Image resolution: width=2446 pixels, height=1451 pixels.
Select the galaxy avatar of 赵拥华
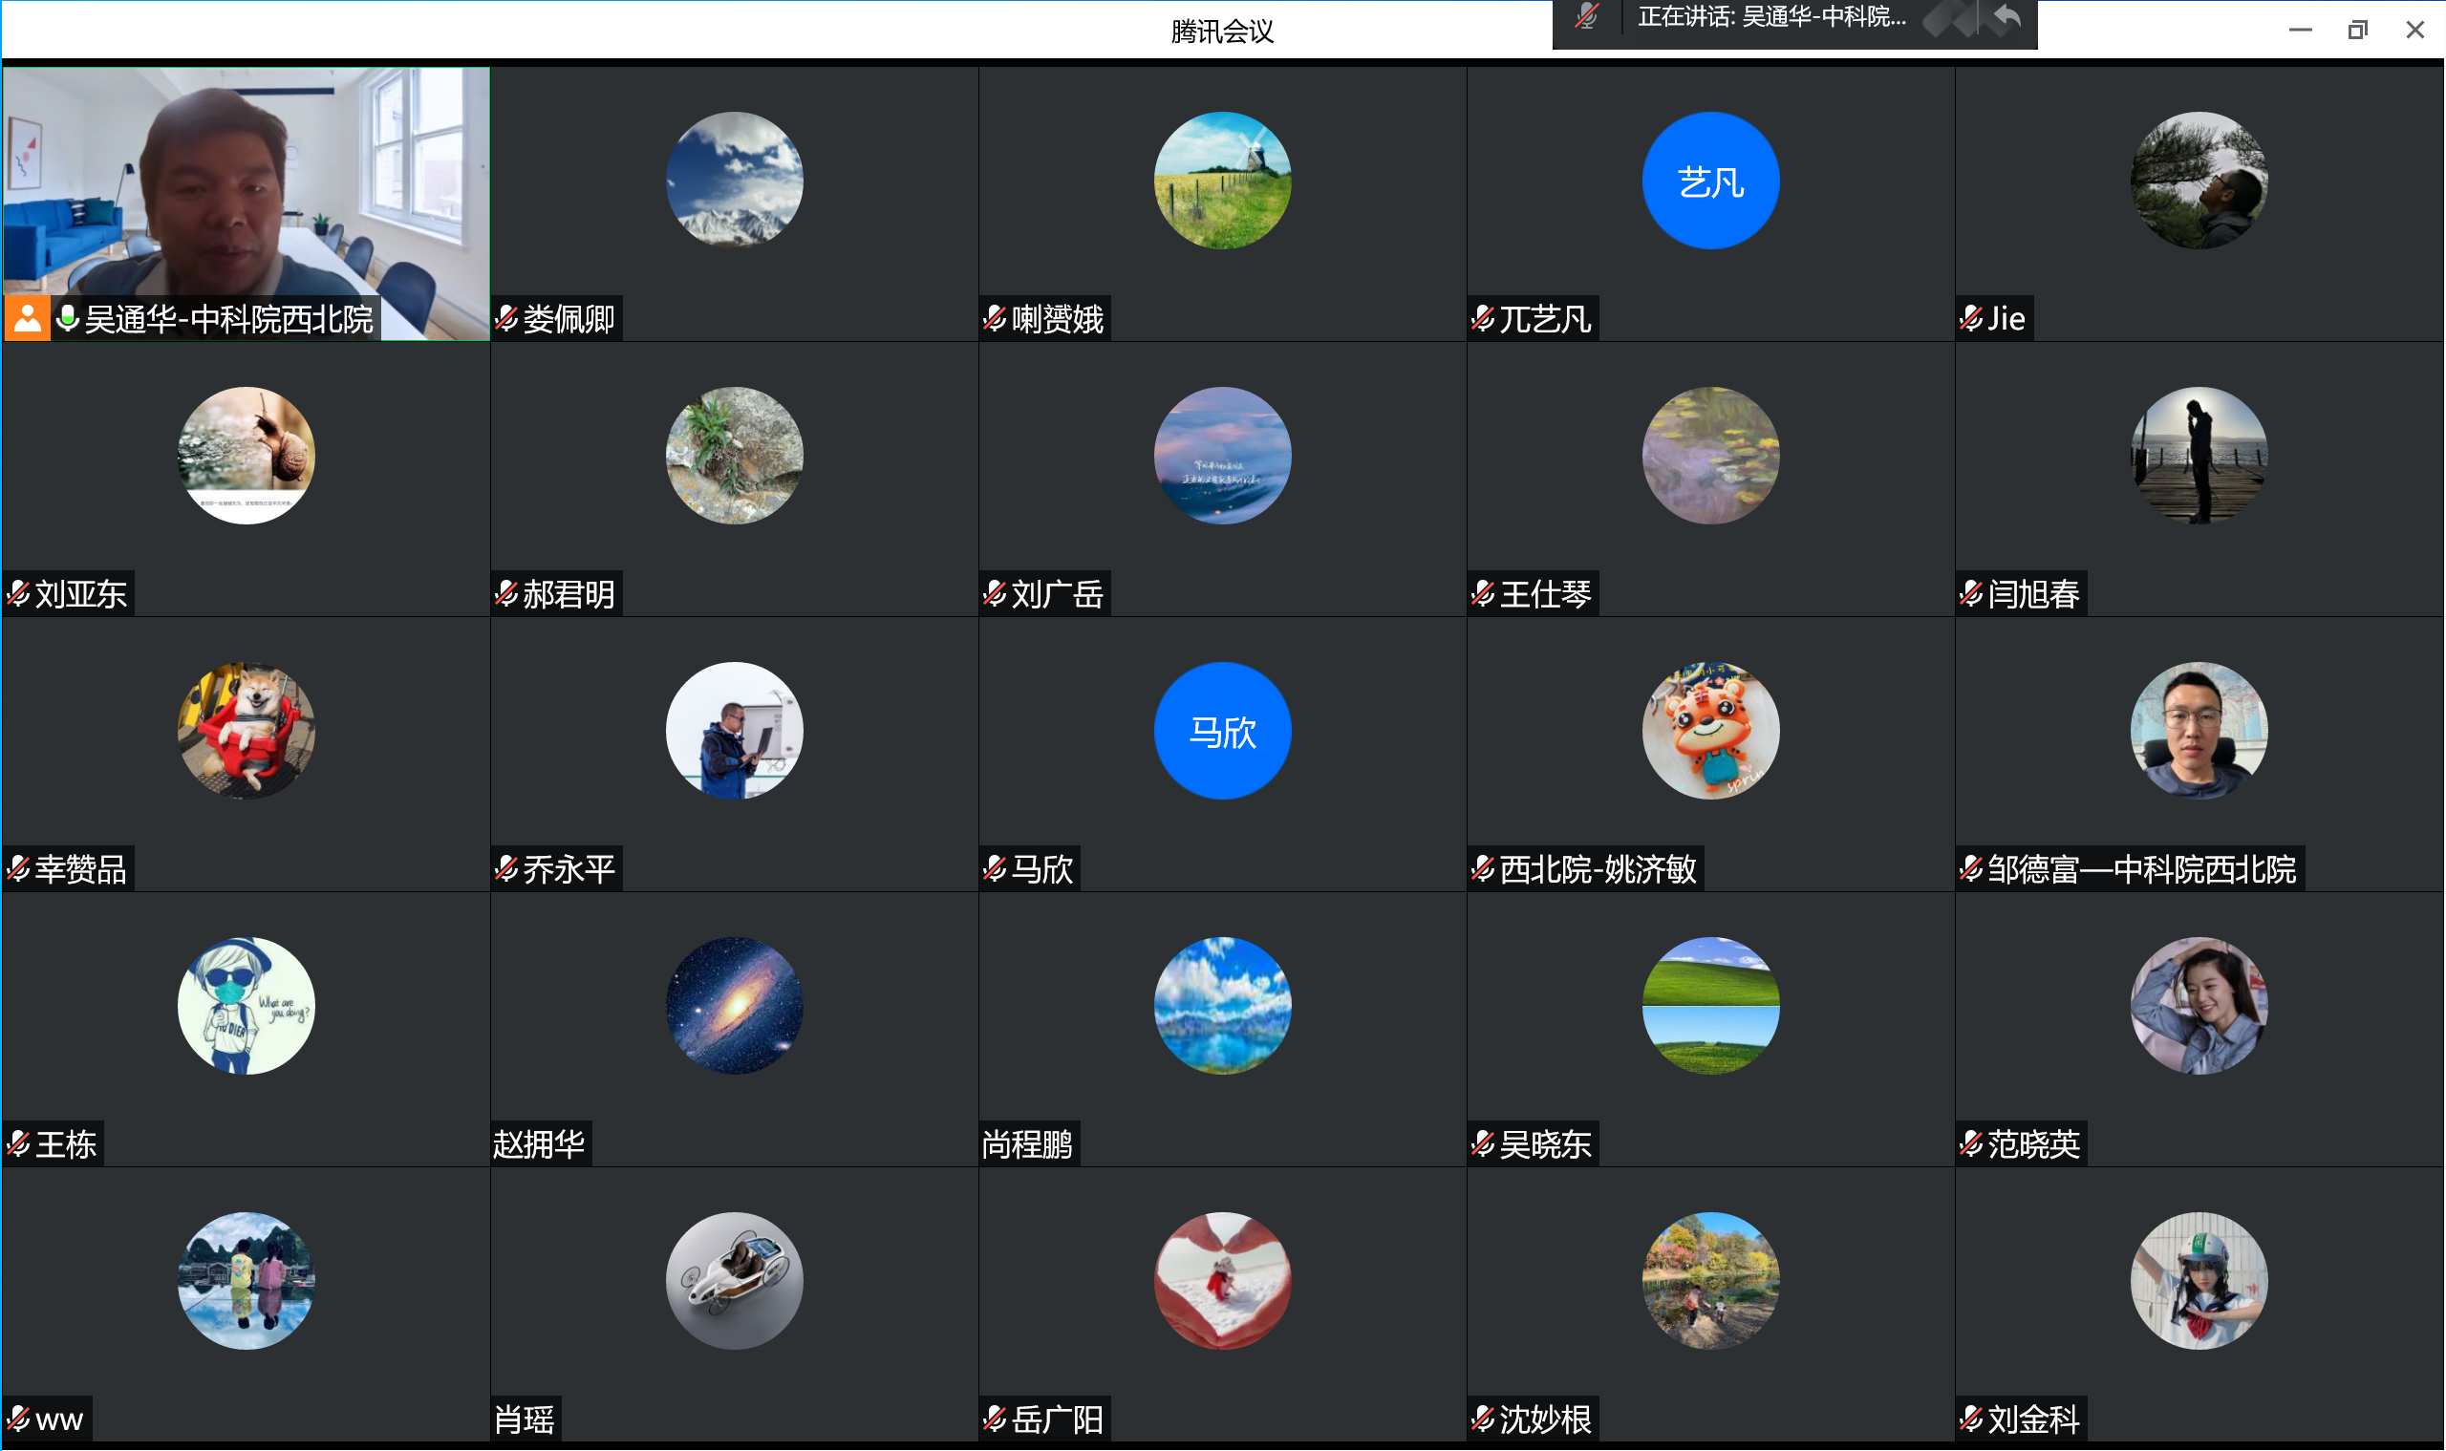tap(734, 1006)
